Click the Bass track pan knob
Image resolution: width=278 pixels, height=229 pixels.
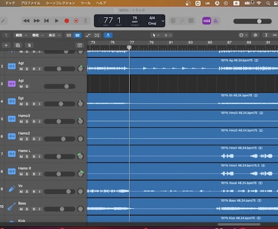pos(80,209)
